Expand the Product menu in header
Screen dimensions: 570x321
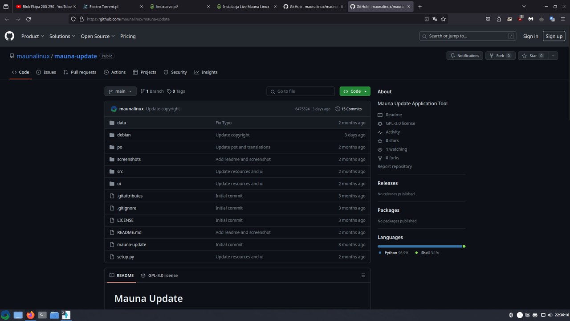click(x=33, y=37)
